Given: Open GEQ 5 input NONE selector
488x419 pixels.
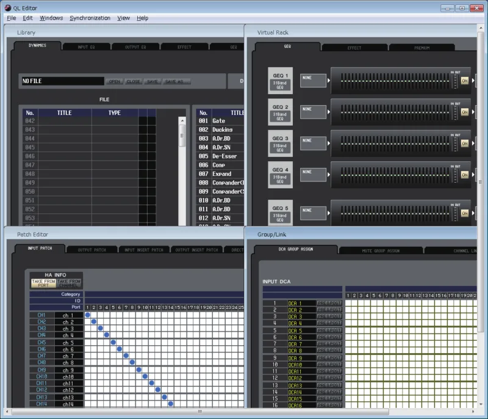Looking at the screenshot, I should [313, 213].
